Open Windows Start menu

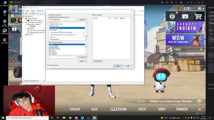3,118
